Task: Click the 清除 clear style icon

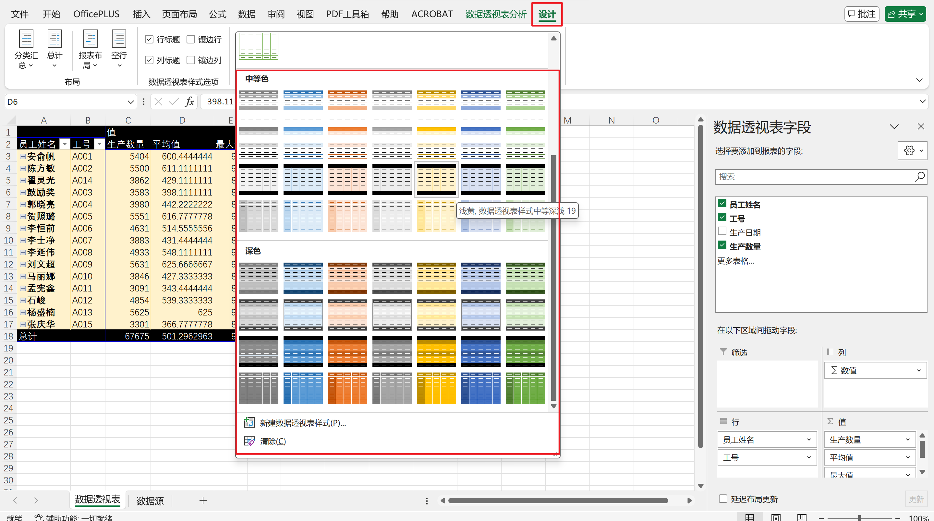Action: point(249,441)
